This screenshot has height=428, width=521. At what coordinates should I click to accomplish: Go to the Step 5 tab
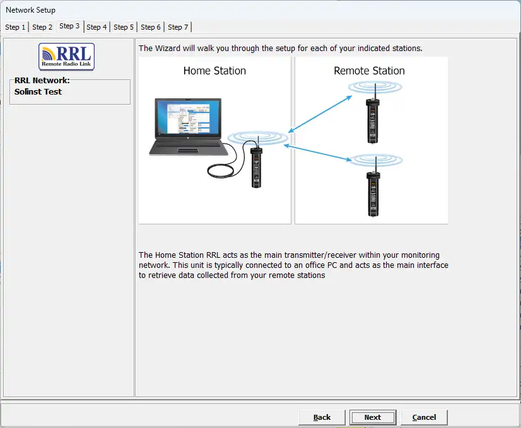(123, 27)
